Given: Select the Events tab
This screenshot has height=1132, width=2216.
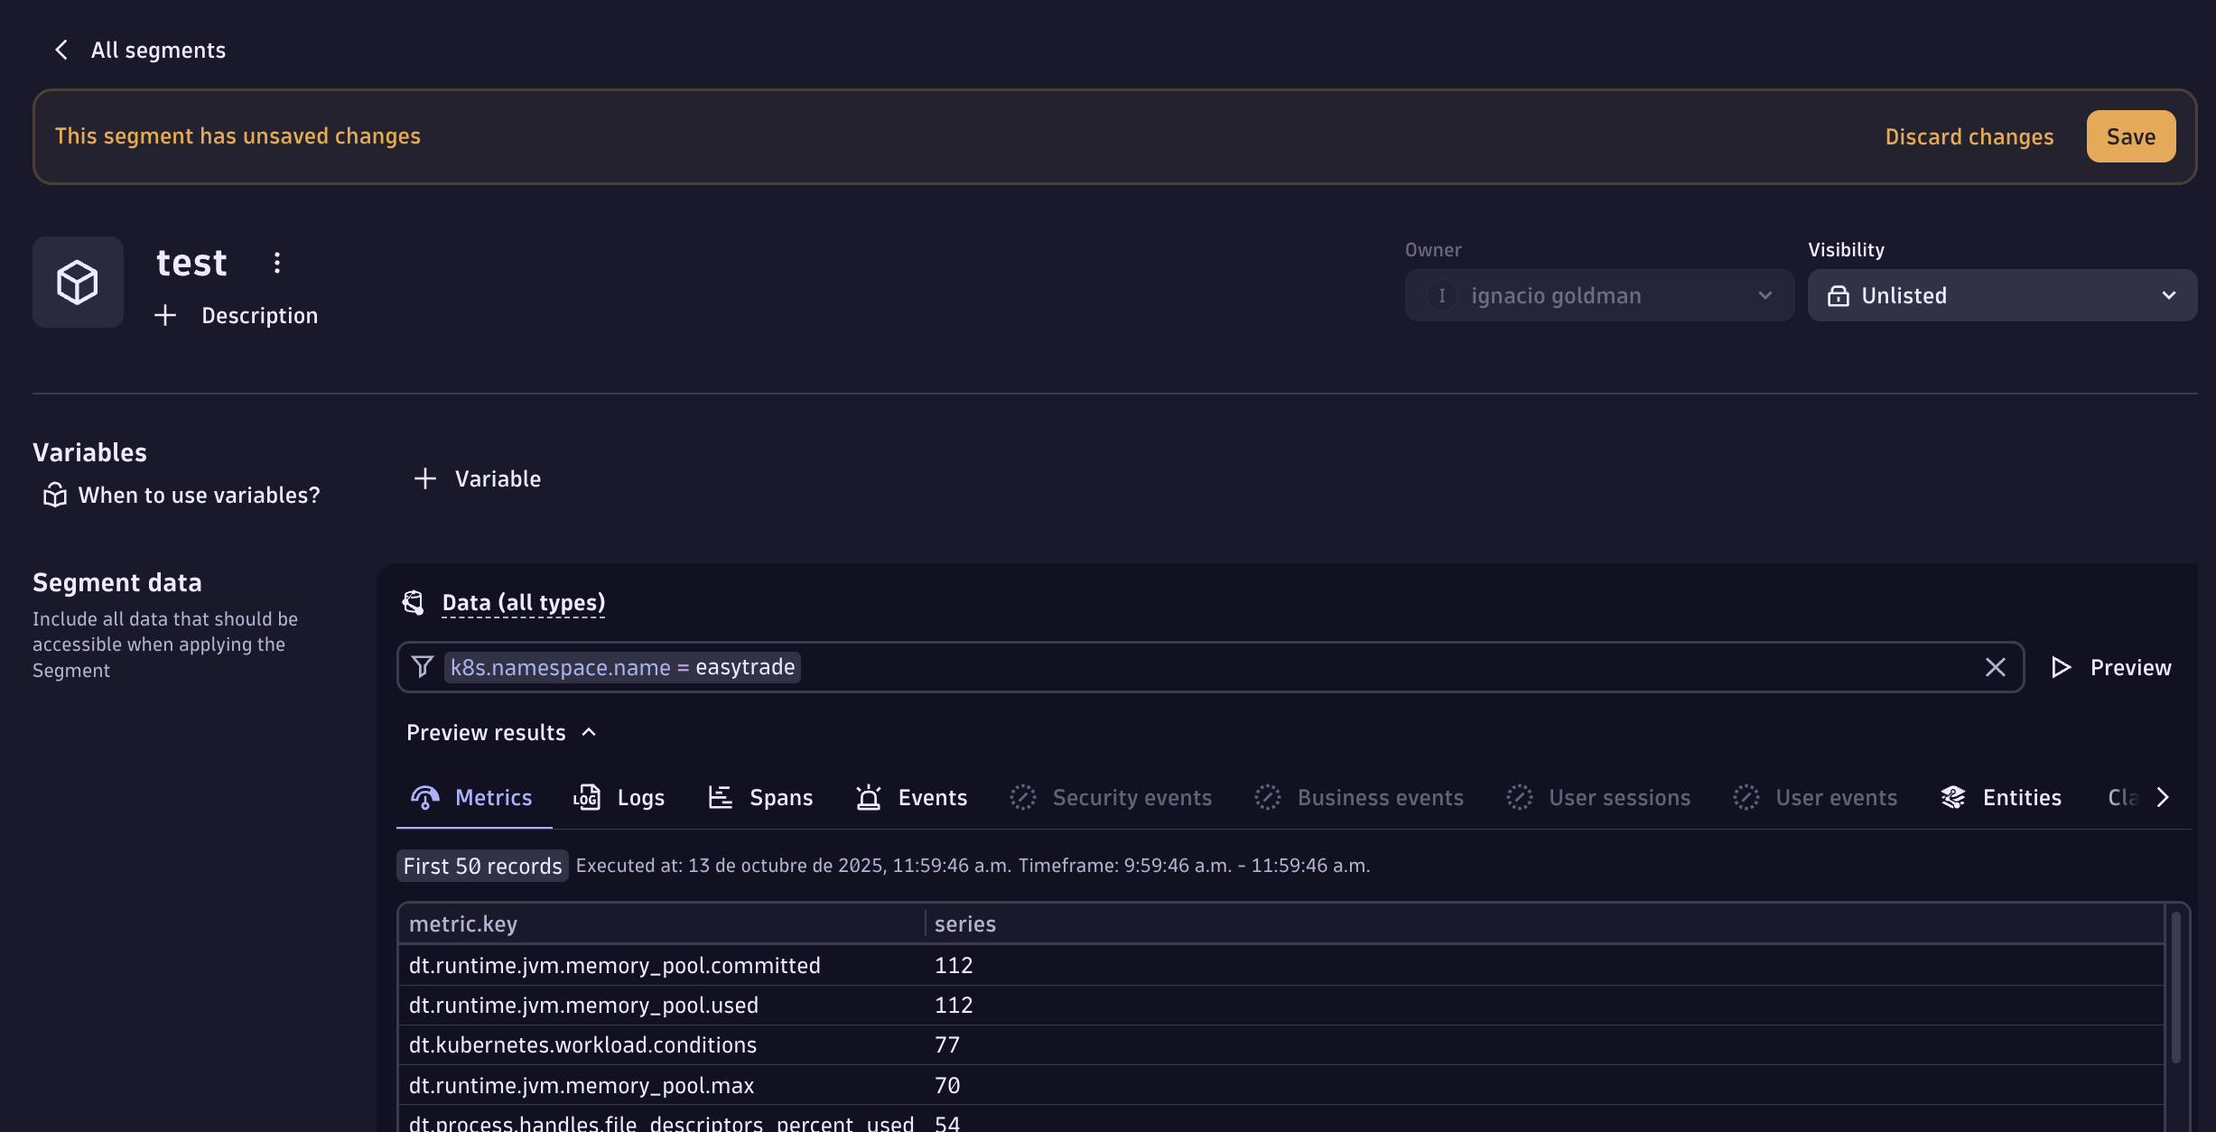Looking at the screenshot, I should (911, 797).
